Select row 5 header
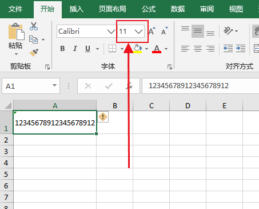Screen dimensions: 259x209 click(x=6, y=174)
